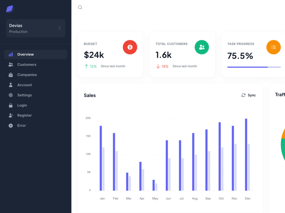Click the dark Oct sales bar

click(220, 156)
